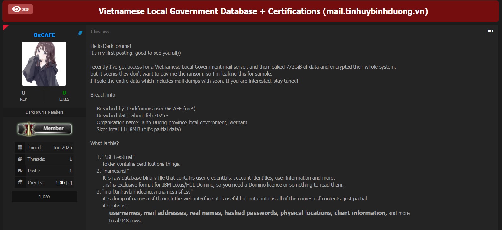Click the eye icon views badge
Screen dimensions: 502x230
pos(20,9)
